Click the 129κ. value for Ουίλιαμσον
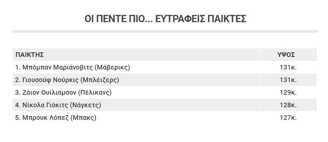This screenshot has height=142, width=328. click(288, 93)
